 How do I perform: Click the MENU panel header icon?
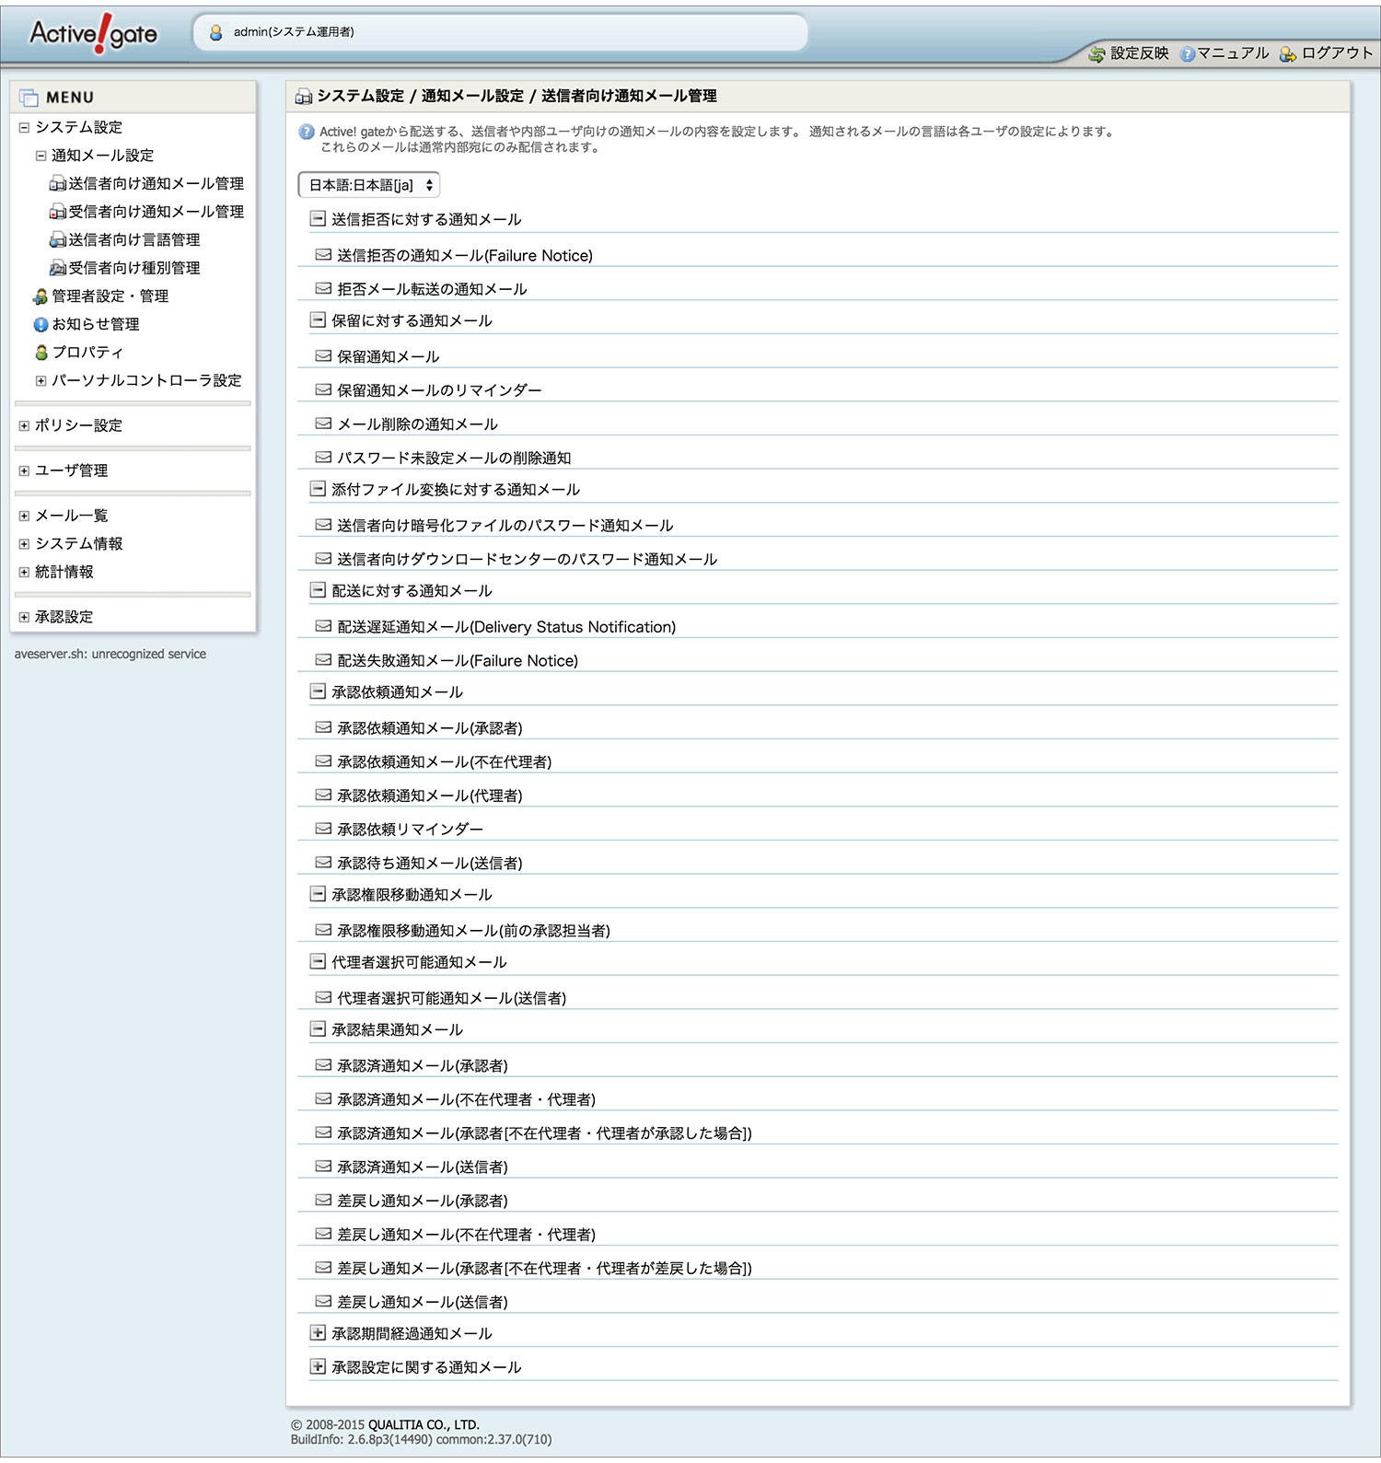pyautogui.click(x=29, y=98)
